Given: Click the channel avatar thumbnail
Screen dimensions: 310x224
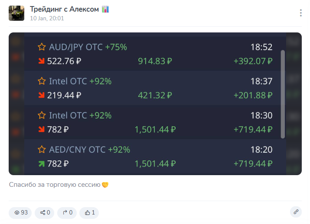Looking at the screenshot, I should pos(16,13).
